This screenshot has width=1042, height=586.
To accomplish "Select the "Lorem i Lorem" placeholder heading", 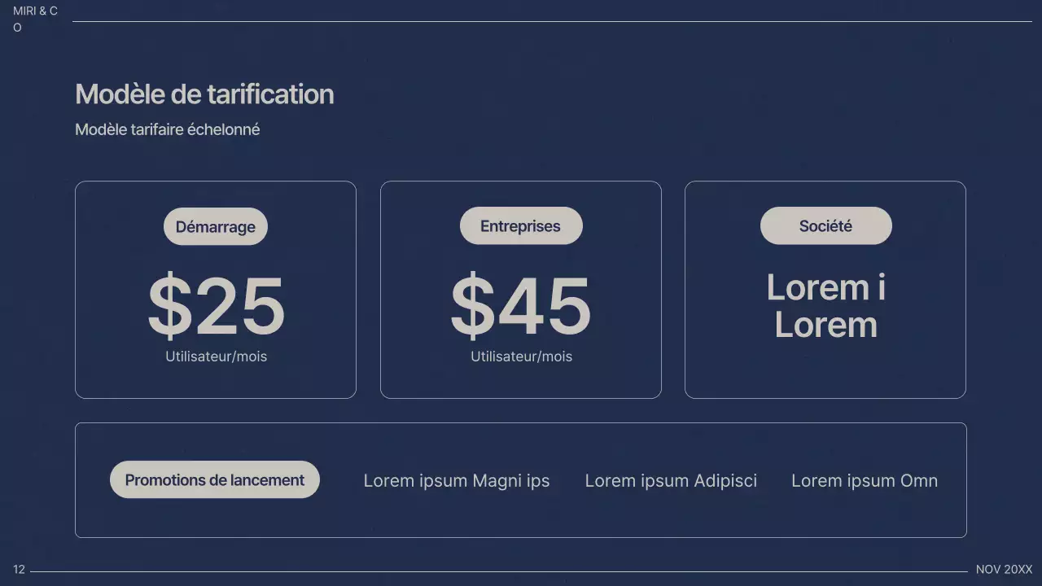I will click(825, 306).
